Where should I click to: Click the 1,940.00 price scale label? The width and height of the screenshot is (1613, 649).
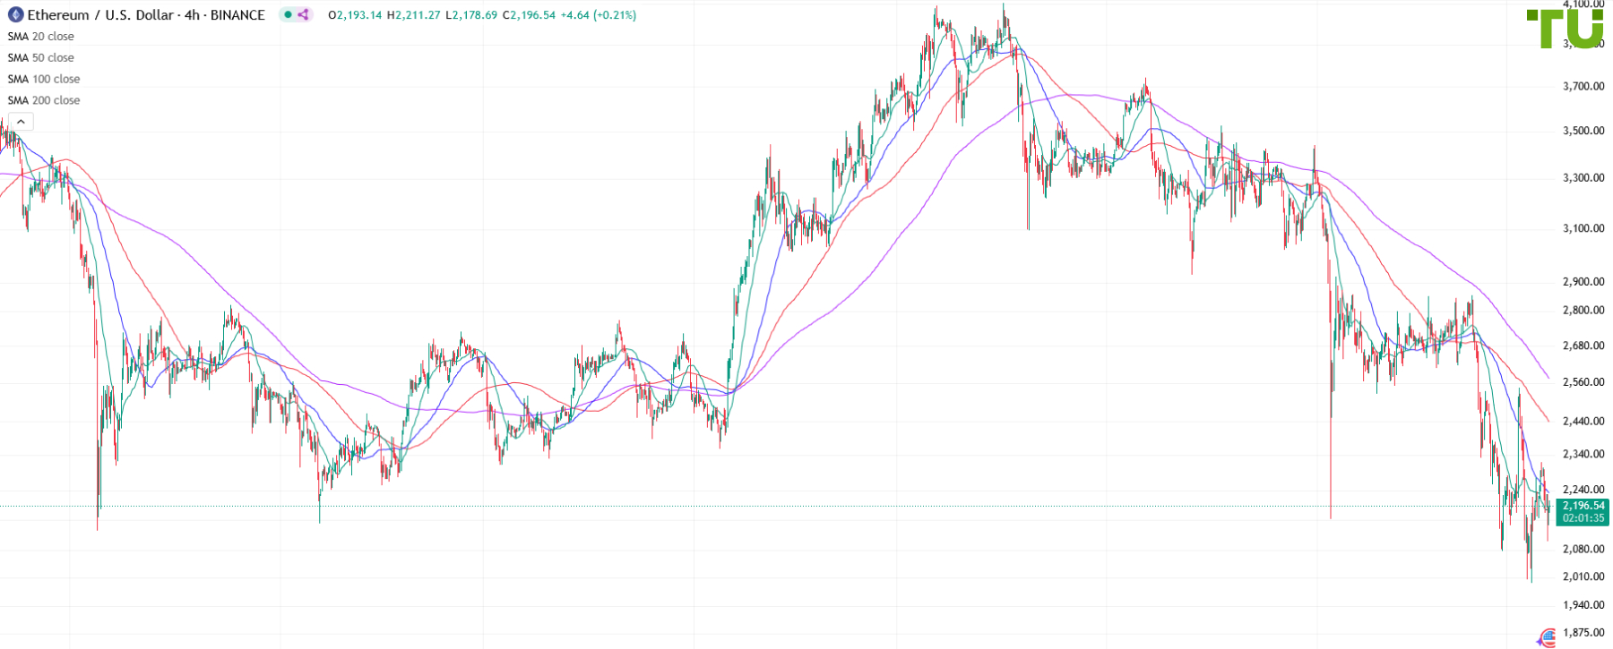[1583, 605]
